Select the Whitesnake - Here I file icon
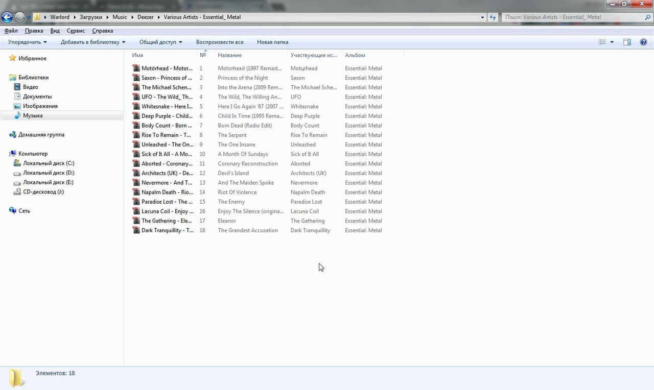 [136, 107]
